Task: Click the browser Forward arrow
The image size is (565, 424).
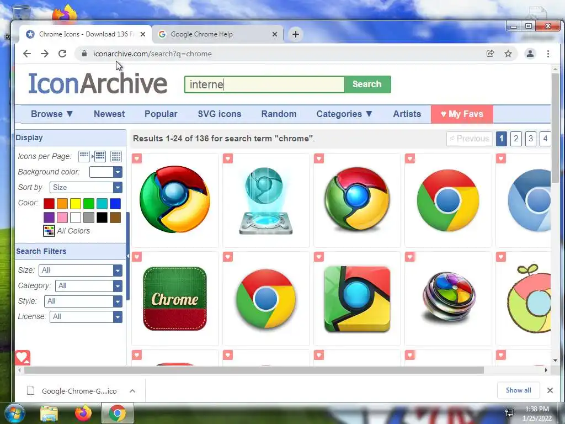Action: (x=45, y=54)
